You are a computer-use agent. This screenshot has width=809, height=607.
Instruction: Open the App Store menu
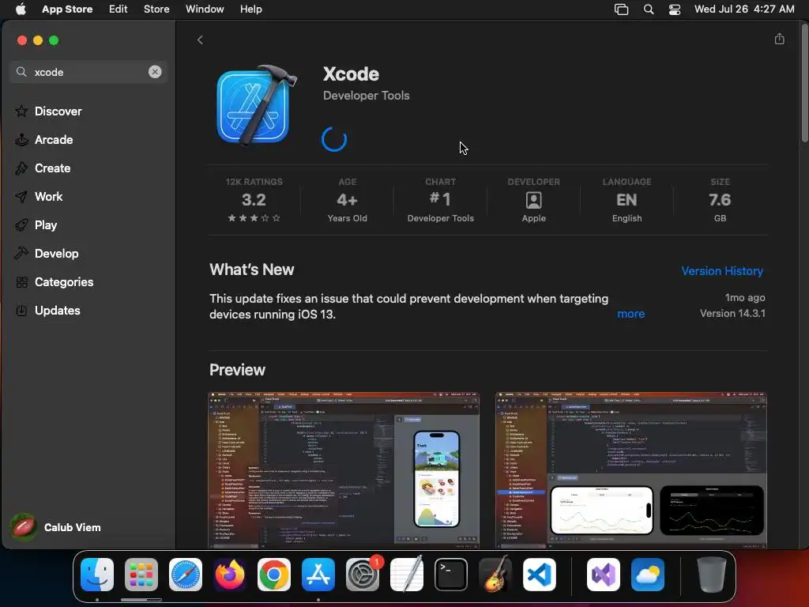click(67, 9)
